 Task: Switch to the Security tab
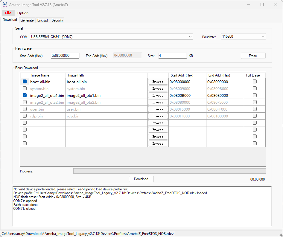[x=57, y=20]
